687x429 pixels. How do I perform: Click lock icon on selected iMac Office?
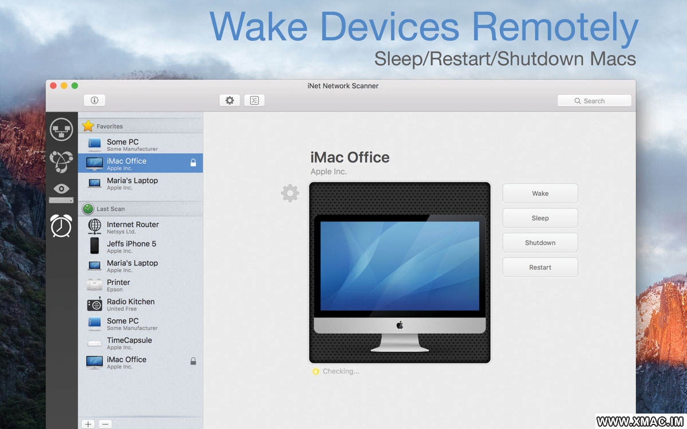(193, 164)
